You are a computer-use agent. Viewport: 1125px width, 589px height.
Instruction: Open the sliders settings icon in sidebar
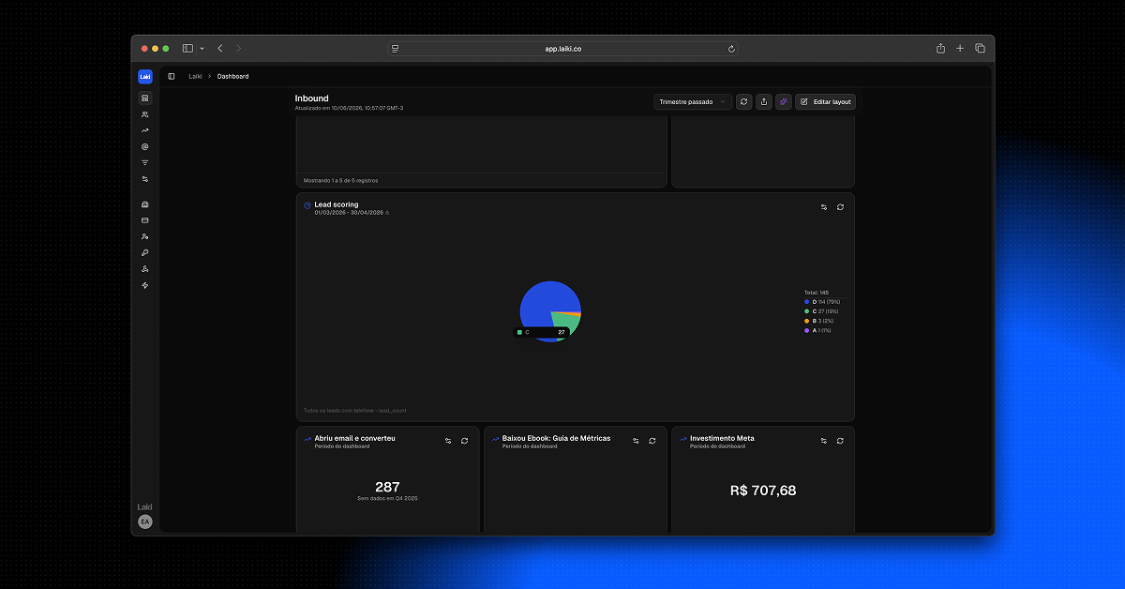(x=144, y=178)
